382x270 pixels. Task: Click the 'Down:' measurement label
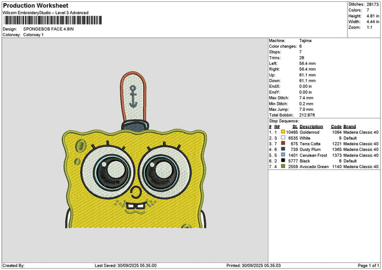[x=275, y=81]
